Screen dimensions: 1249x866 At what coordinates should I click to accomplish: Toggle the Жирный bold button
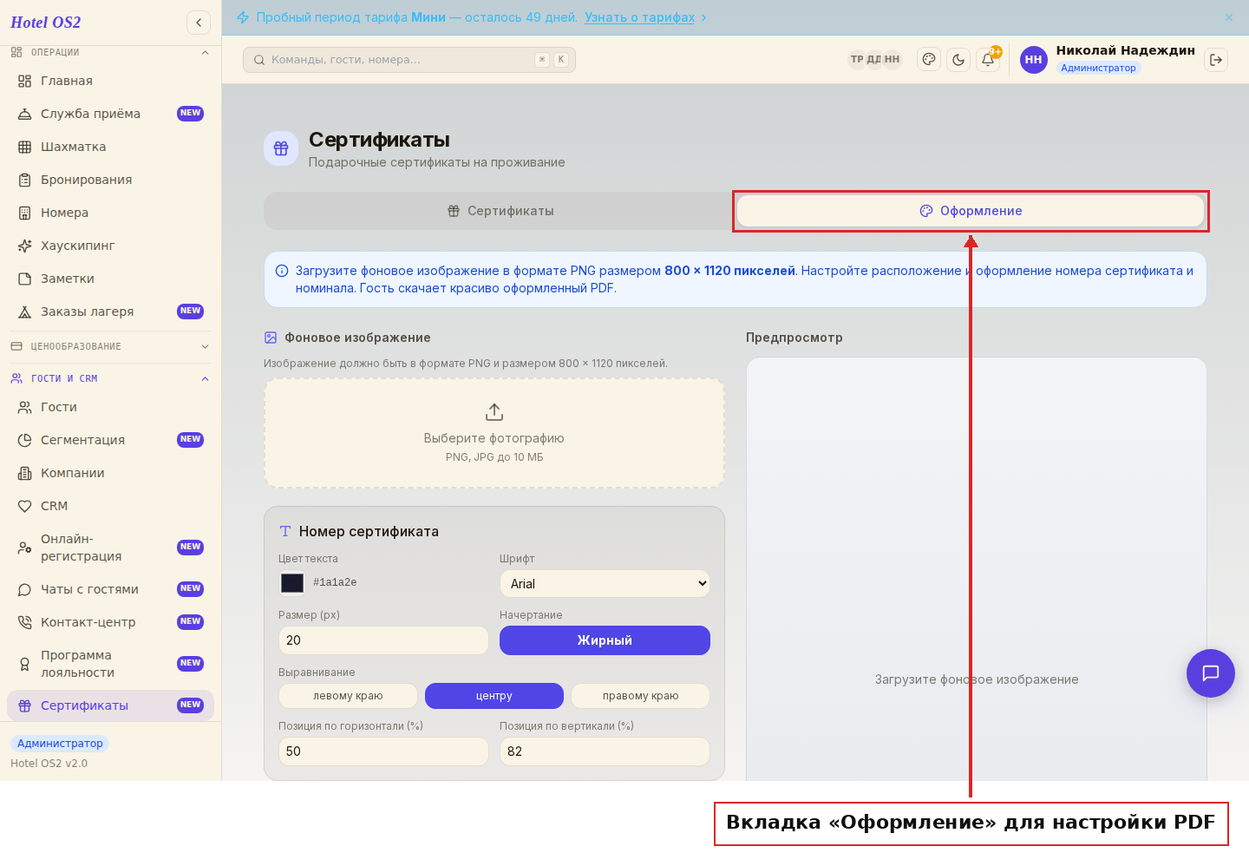tap(605, 640)
